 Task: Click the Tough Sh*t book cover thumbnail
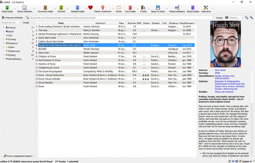coord(226,44)
